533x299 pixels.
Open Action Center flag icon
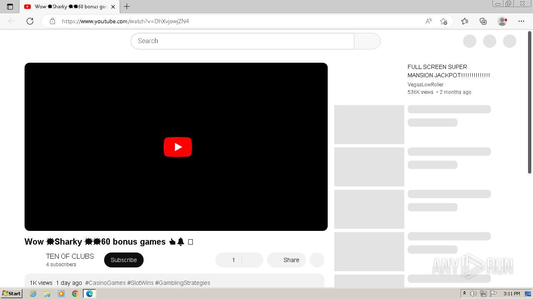coord(493,294)
